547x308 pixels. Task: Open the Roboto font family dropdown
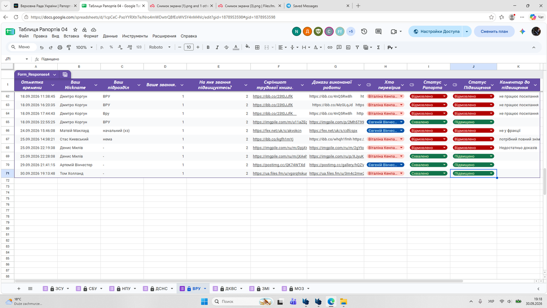160,47
